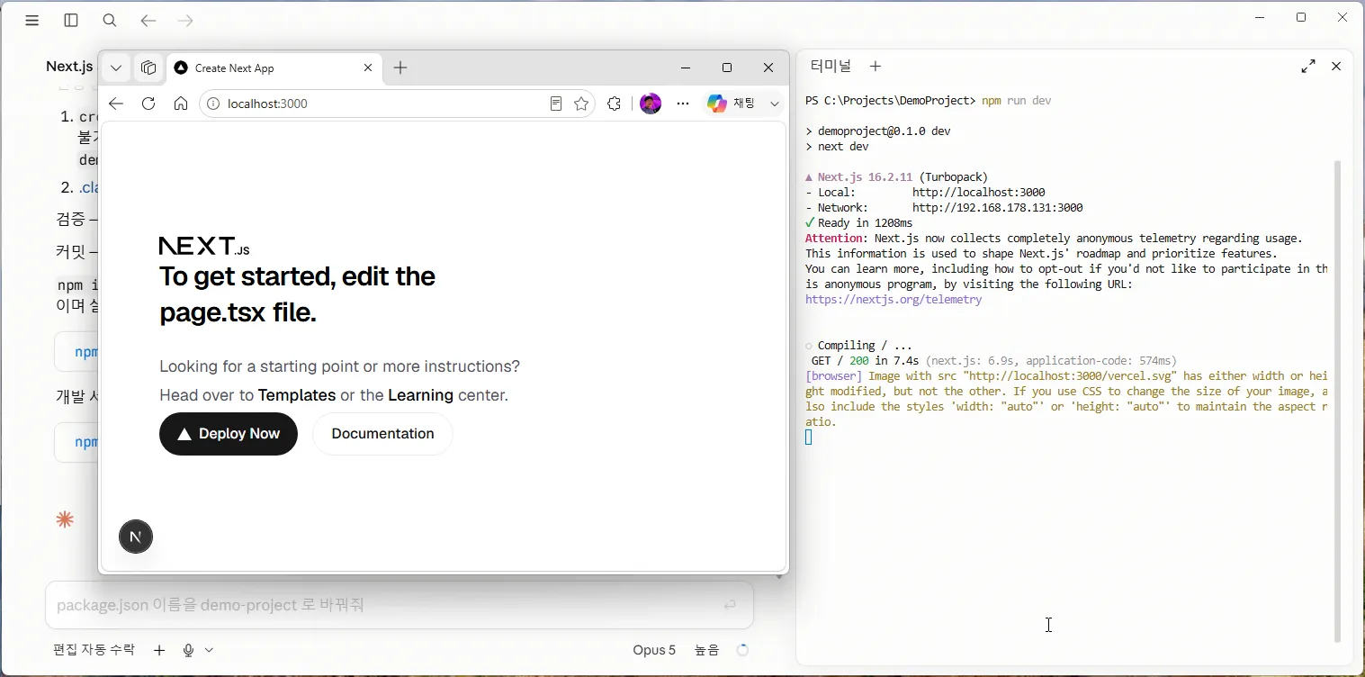
Task: Open the hamburger menu in the app header
Action: (32, 20)
